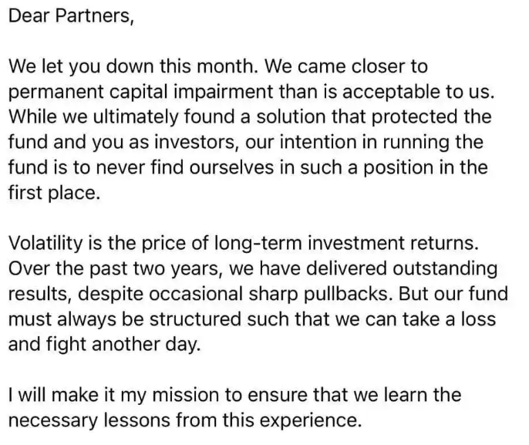The width and height of the screenshot is (529, 445).
Task: Click the words 'But our fund'
Action: tap(453, 294)
